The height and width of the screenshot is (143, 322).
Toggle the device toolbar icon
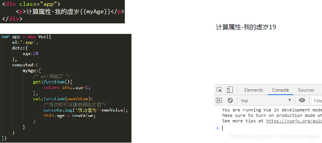(x=230, y=90)
